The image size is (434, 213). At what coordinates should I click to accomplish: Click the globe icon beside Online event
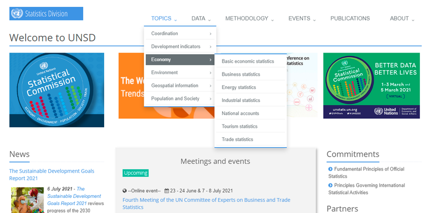click(x=125, y=190)
